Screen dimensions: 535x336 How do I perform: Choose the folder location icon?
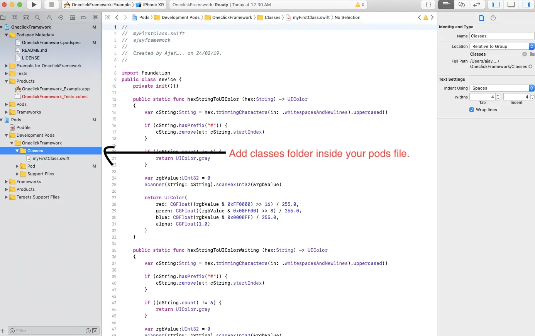pyautogui.click(x=532, y=54)
